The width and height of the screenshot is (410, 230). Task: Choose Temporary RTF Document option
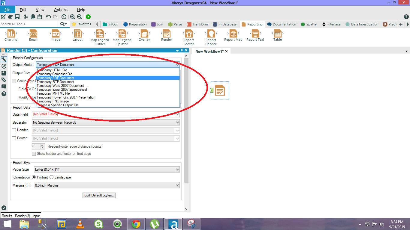[108, 82]
